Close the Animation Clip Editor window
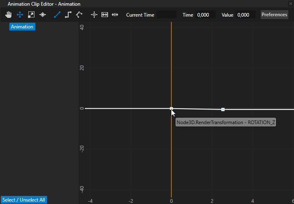 290,4
